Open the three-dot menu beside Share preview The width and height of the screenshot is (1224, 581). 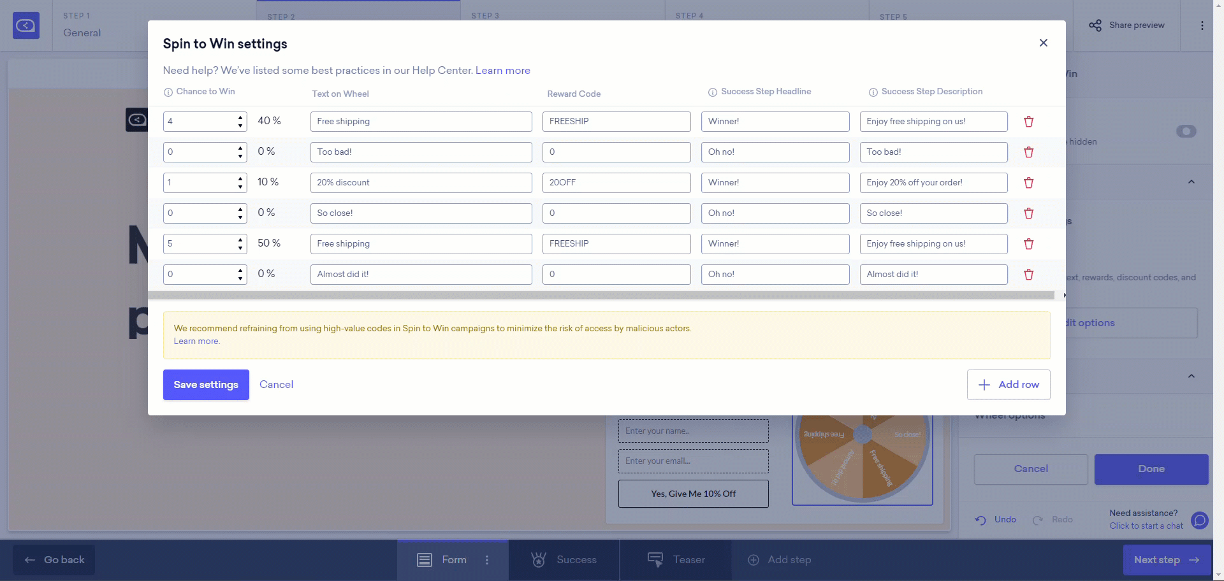coord(1202,25)
